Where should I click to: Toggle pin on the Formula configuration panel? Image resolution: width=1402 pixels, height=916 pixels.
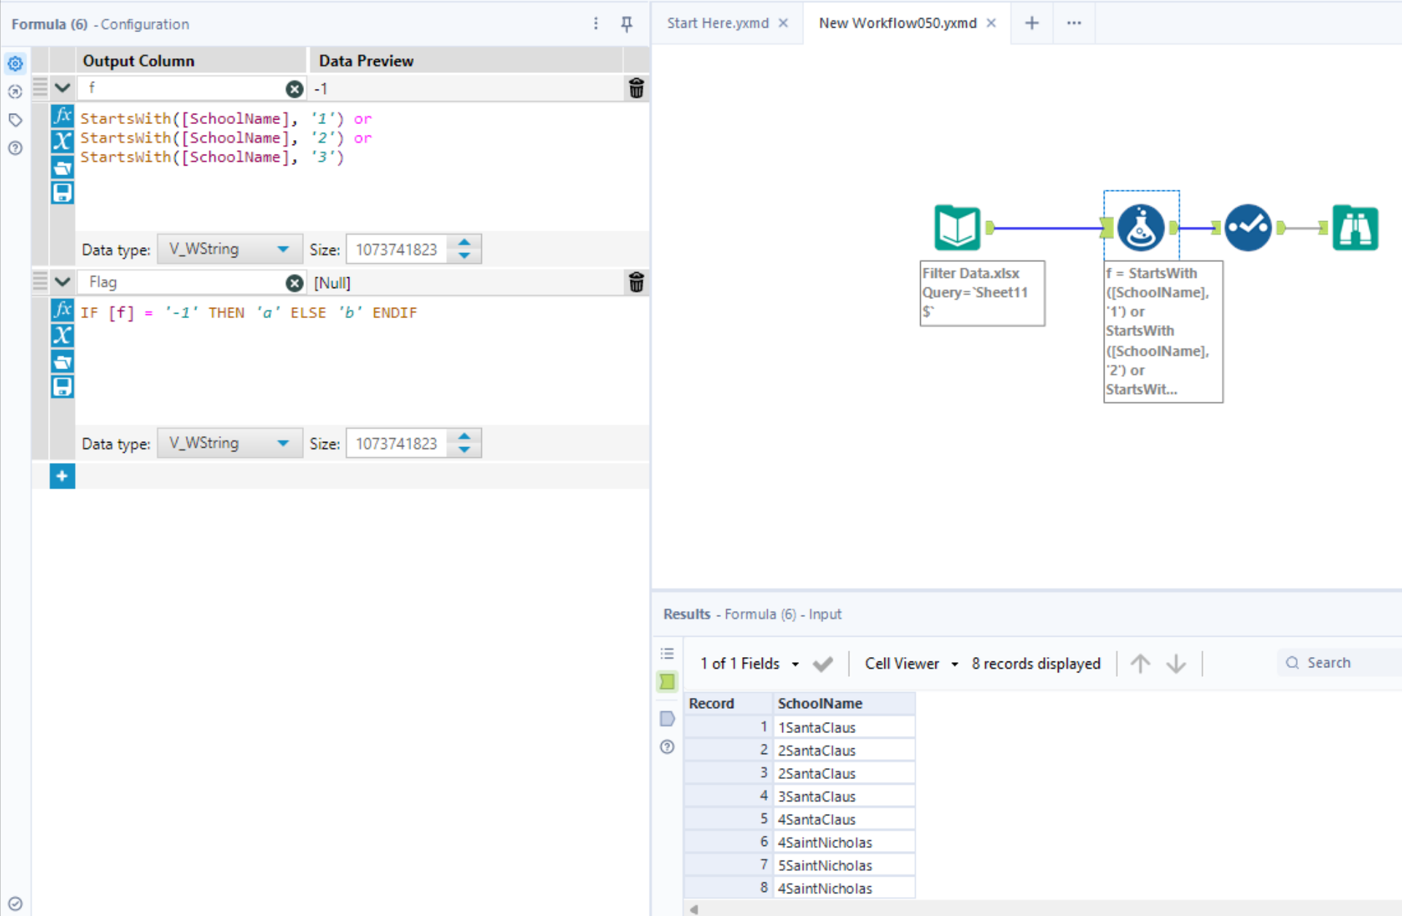(626, 23)
